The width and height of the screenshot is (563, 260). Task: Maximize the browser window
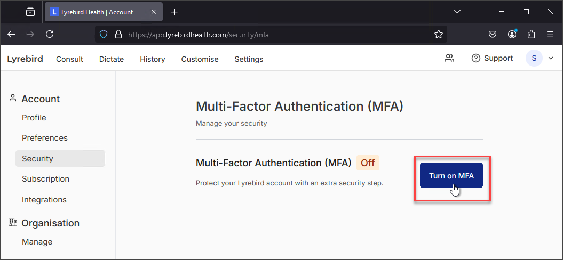[x=526, y=12]
